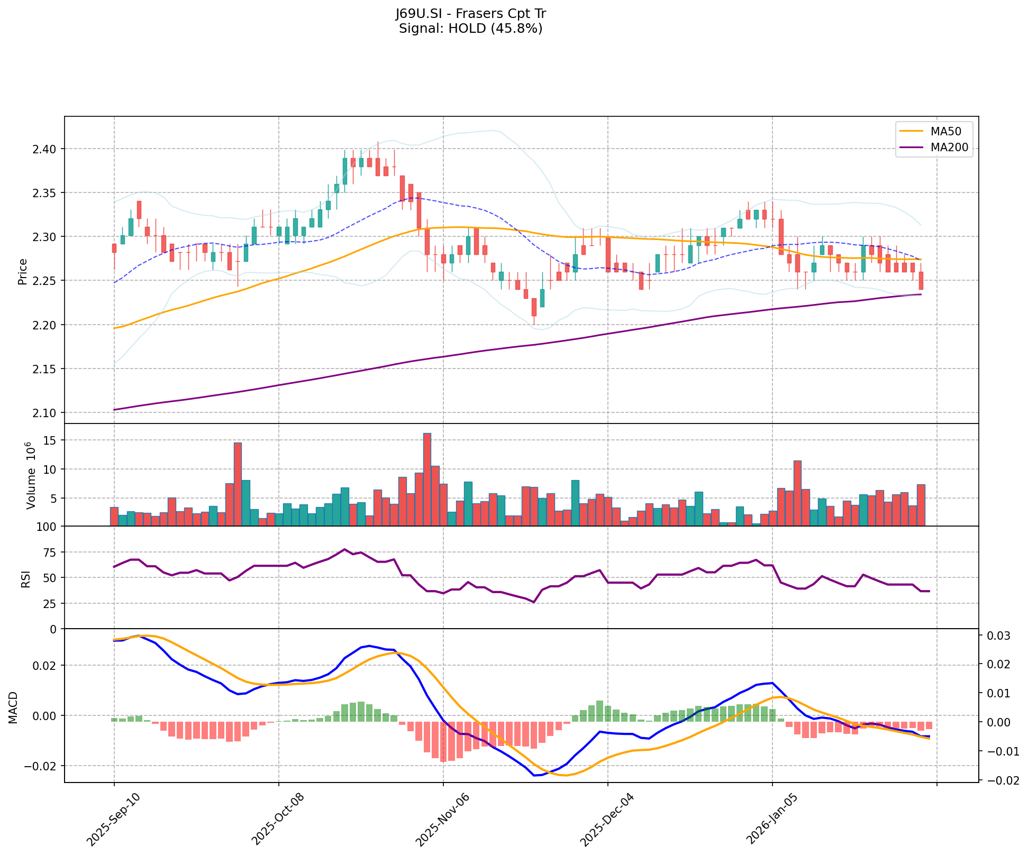Click the 2026-Jan-05 date axis label
This screenshot has width=1028, height=856.
(771, 819)
